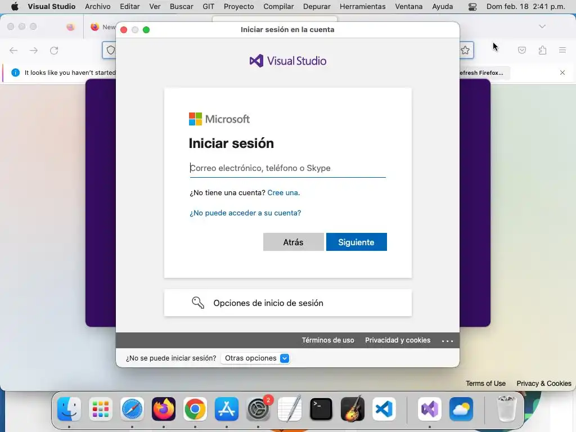576x432 pixels.
Task: Open Terminal from the Dock
Action: (321, 409)
